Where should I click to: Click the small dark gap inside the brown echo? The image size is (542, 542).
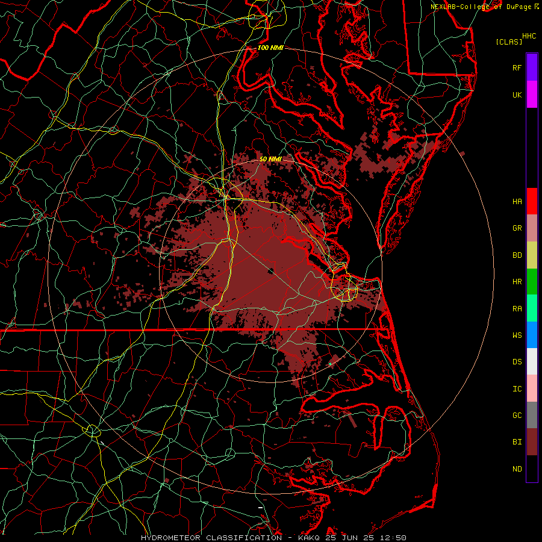(x=270, y=270)
